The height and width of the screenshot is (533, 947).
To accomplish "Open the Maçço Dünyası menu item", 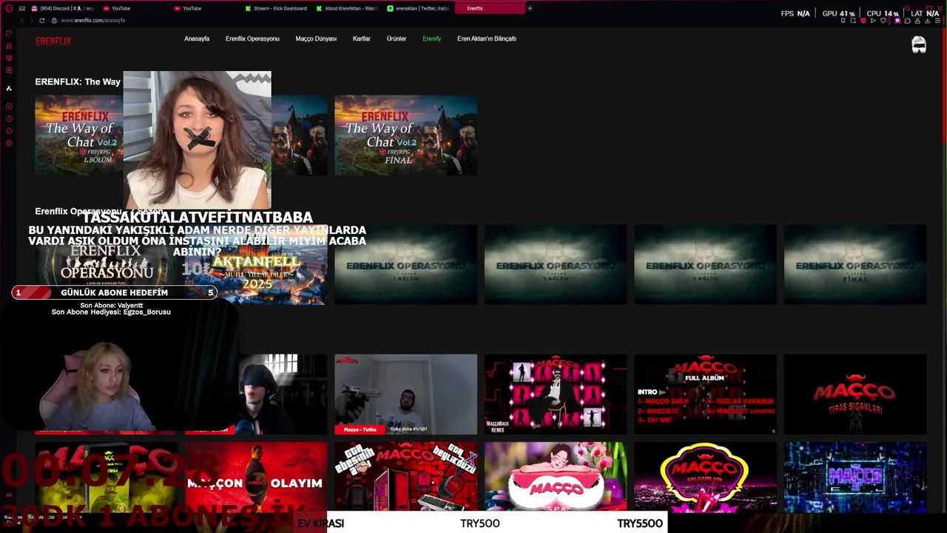I will click(x=316, y=38).
